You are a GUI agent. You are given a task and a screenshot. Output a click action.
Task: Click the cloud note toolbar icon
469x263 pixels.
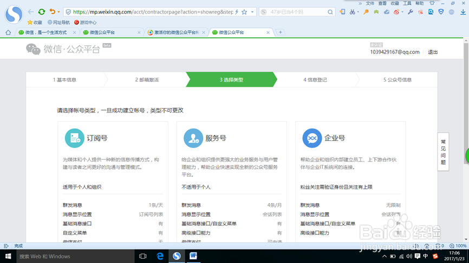click(x=387, y=12)
